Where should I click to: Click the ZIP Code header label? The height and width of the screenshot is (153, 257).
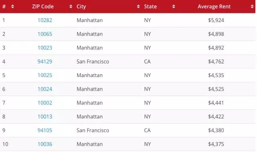click(x=43, y=6)
